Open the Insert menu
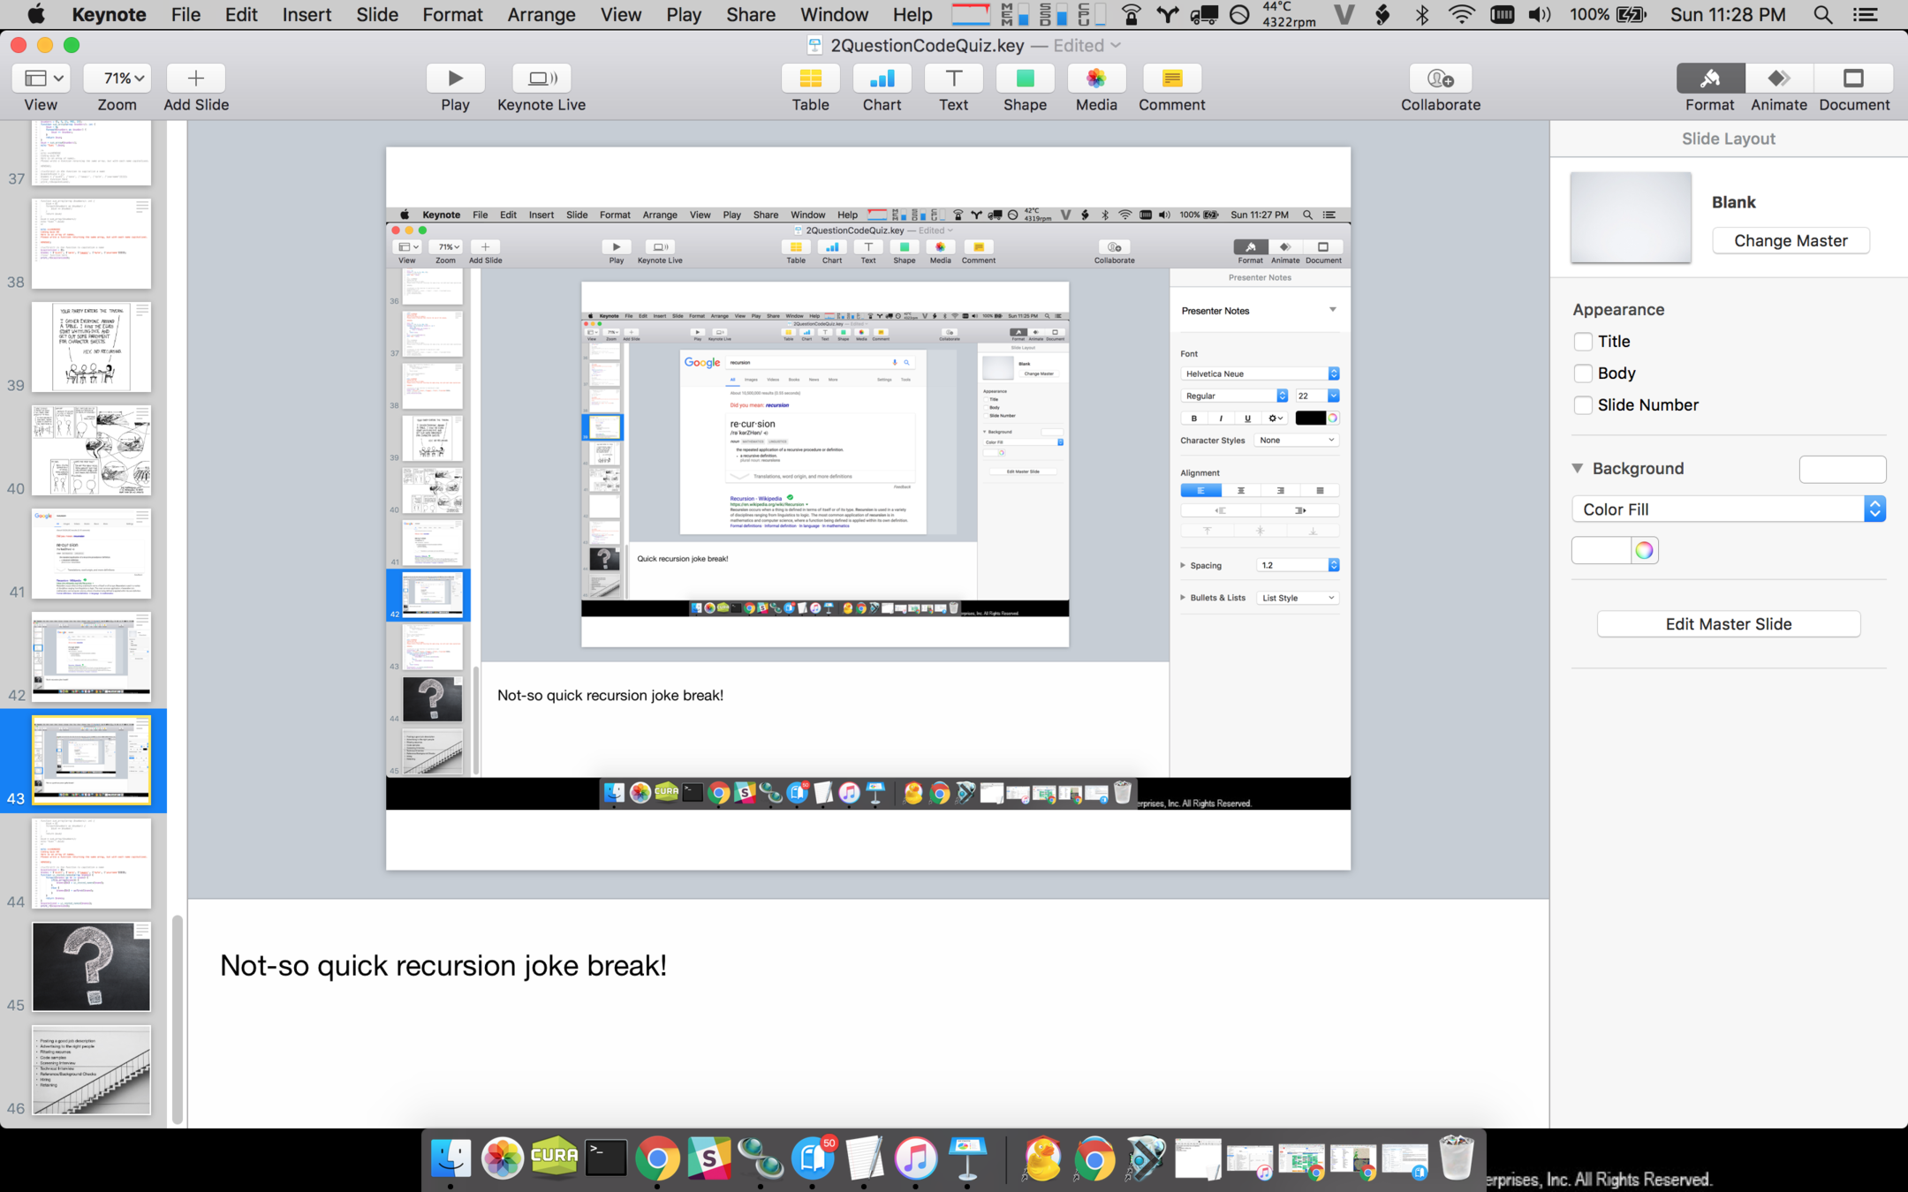The width and height of the screenshot is (1908, 1192). click(307, 15)
